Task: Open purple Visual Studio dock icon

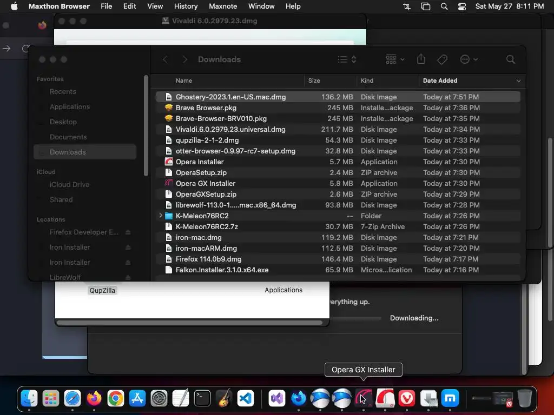Action: point(277,399)
